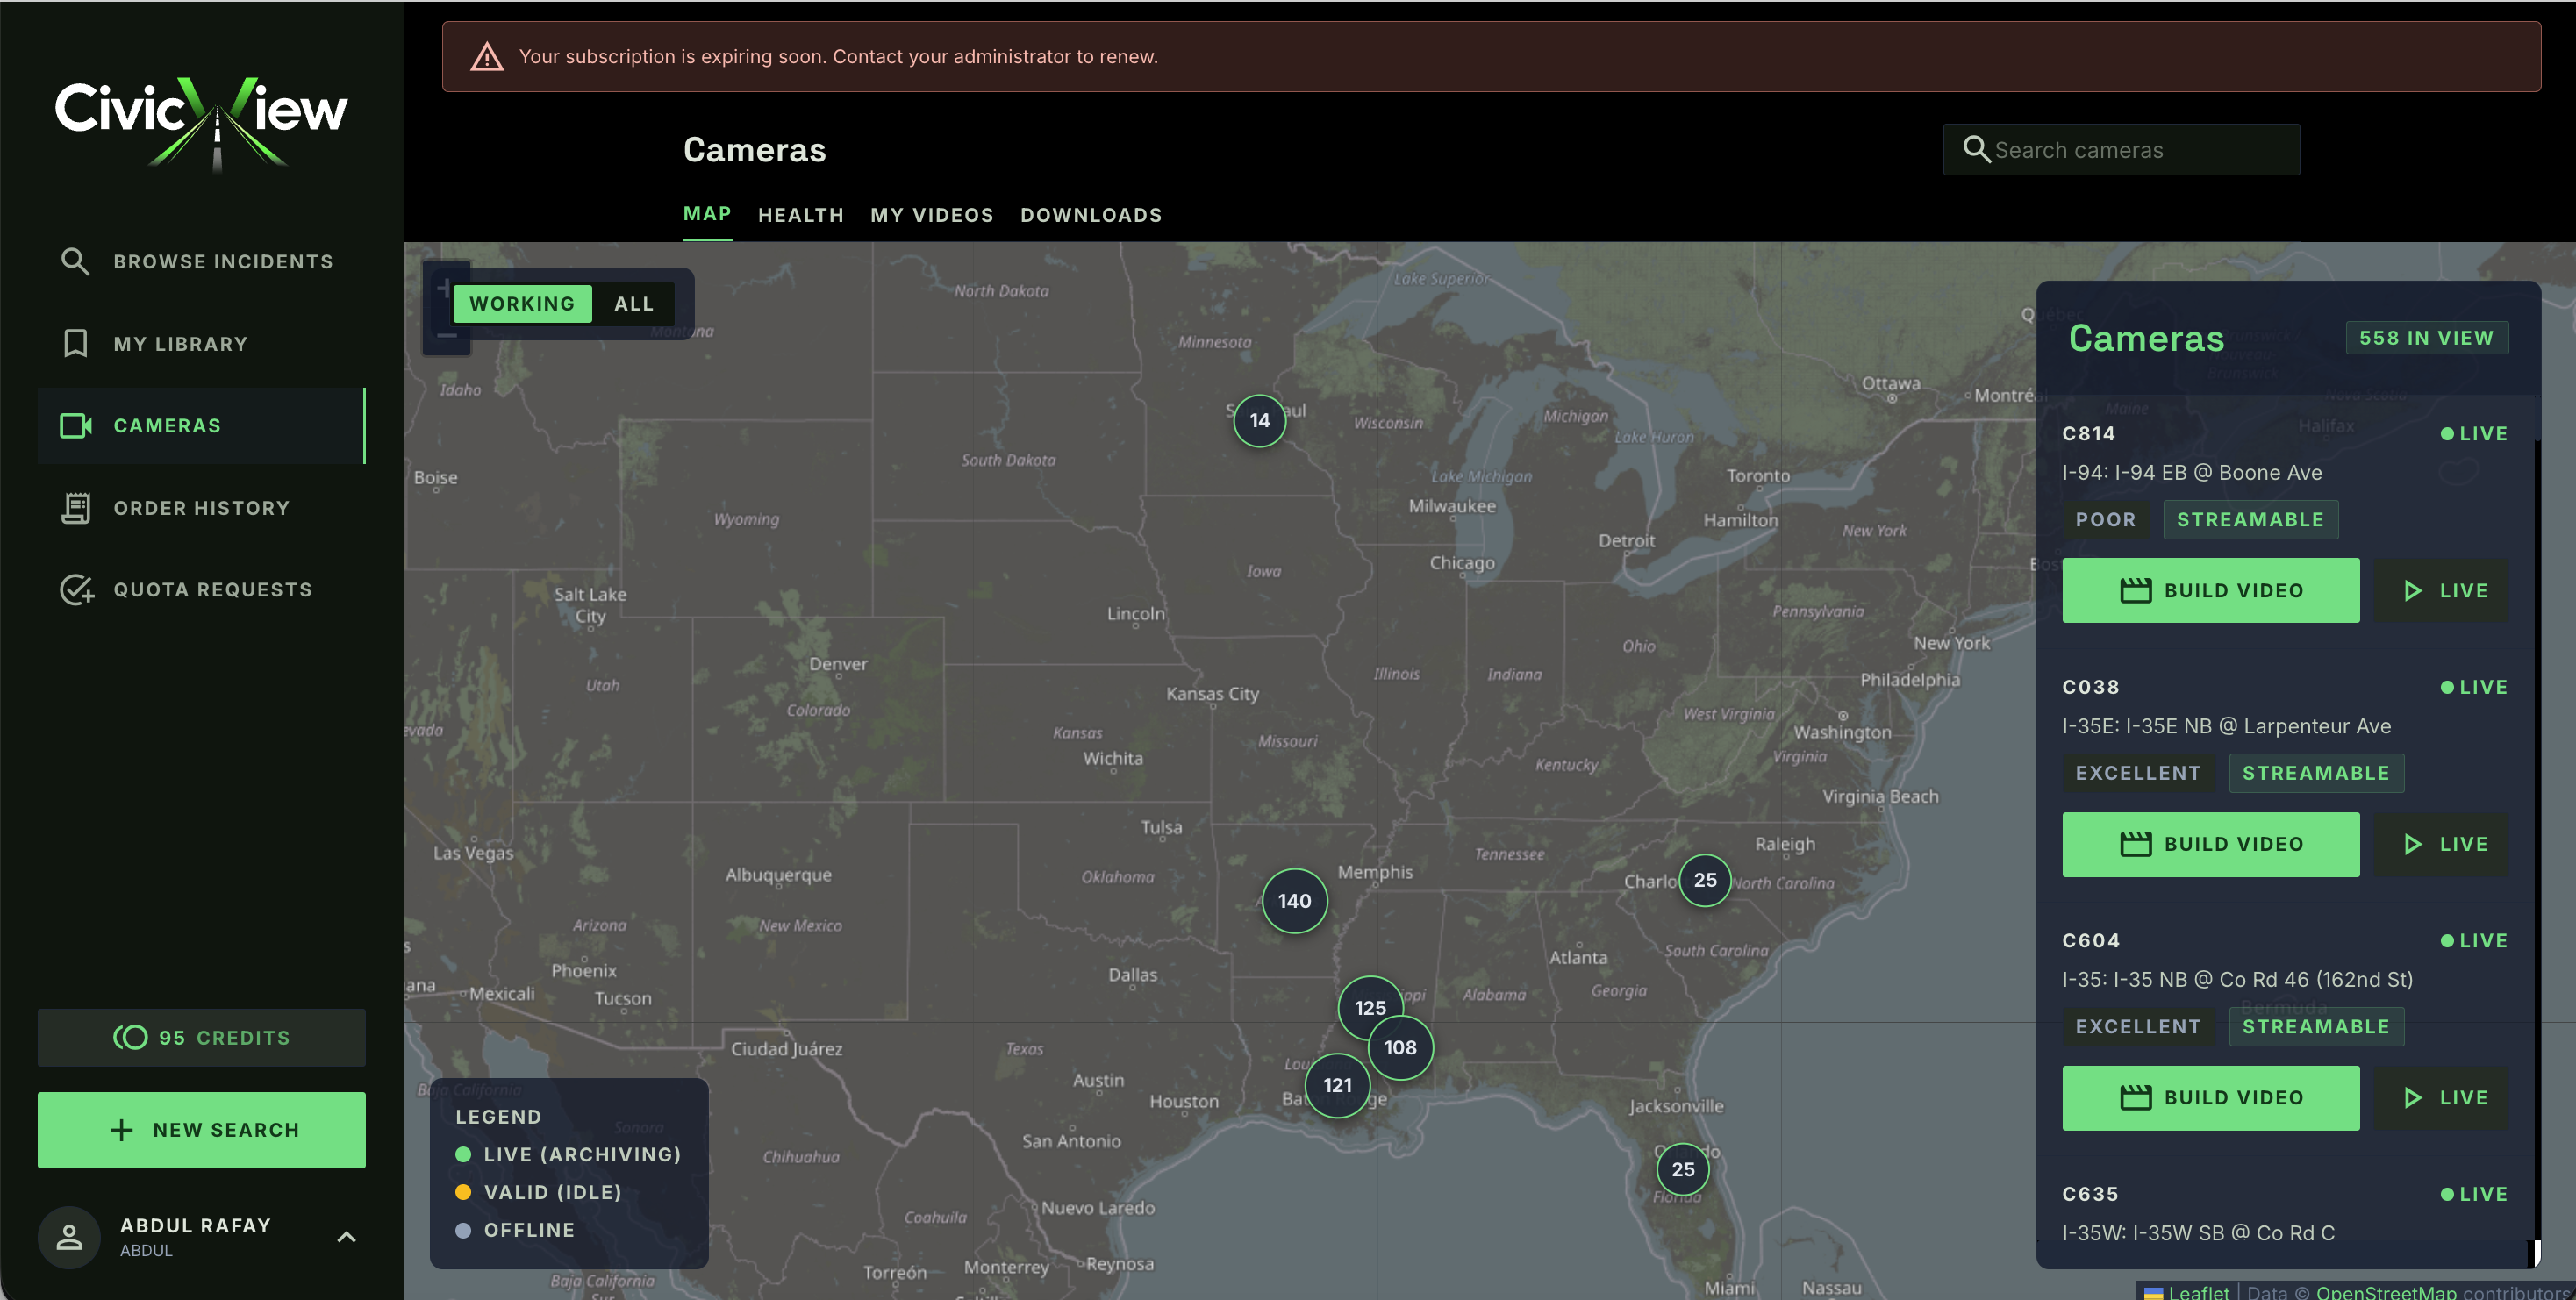The width and height of the screenshot is (2576, 1300).
Task: Click 'I-35E: I-35E NB @ Larpenteur Ave'
Action: [x=2226, y=726]
